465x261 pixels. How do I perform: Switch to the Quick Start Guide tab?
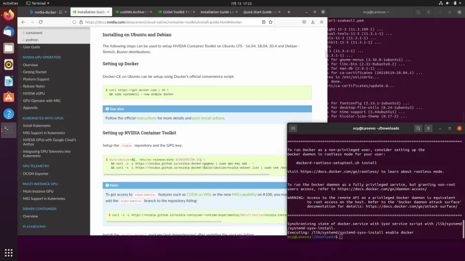262,12
